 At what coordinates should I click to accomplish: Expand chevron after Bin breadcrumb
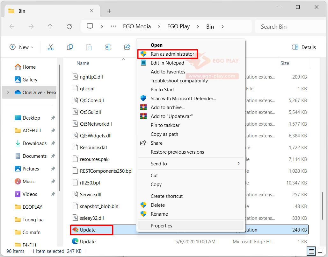tap(222, 26)
